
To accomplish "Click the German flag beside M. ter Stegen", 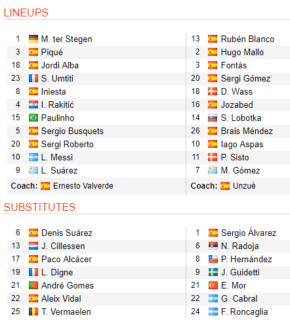I will click(x=33, y=39).
